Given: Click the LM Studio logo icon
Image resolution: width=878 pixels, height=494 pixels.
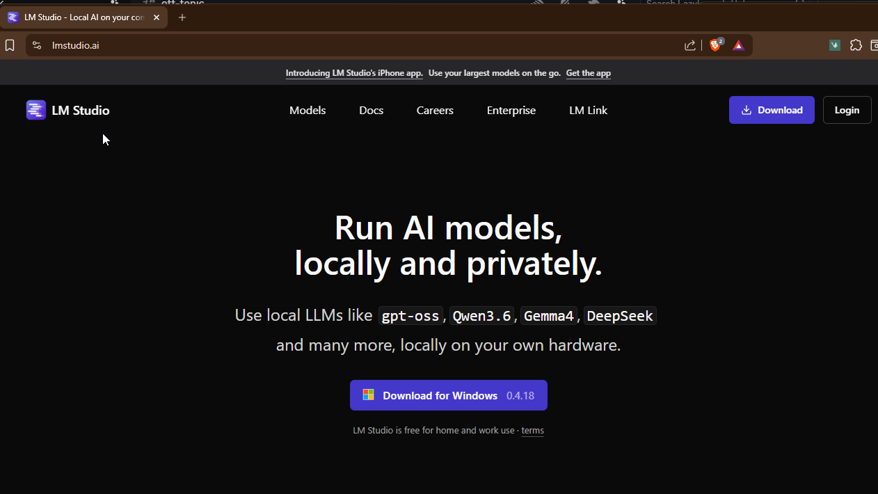Looking at the screenshot, I should tap(36, 110).
